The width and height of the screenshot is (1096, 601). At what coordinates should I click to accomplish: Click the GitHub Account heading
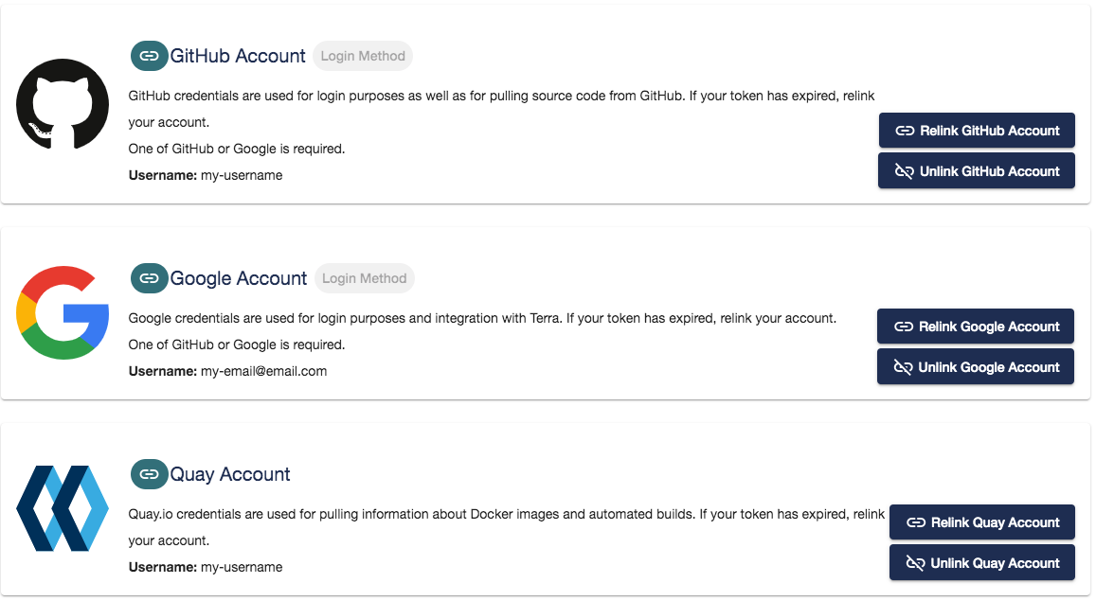click(x=237, y=55)
